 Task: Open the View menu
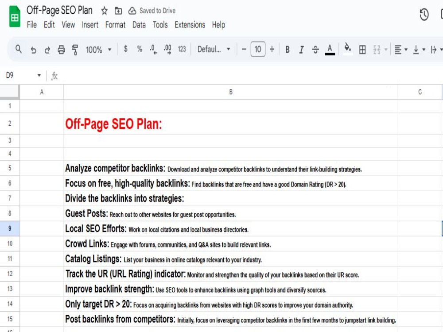click(x=68, y=25)
